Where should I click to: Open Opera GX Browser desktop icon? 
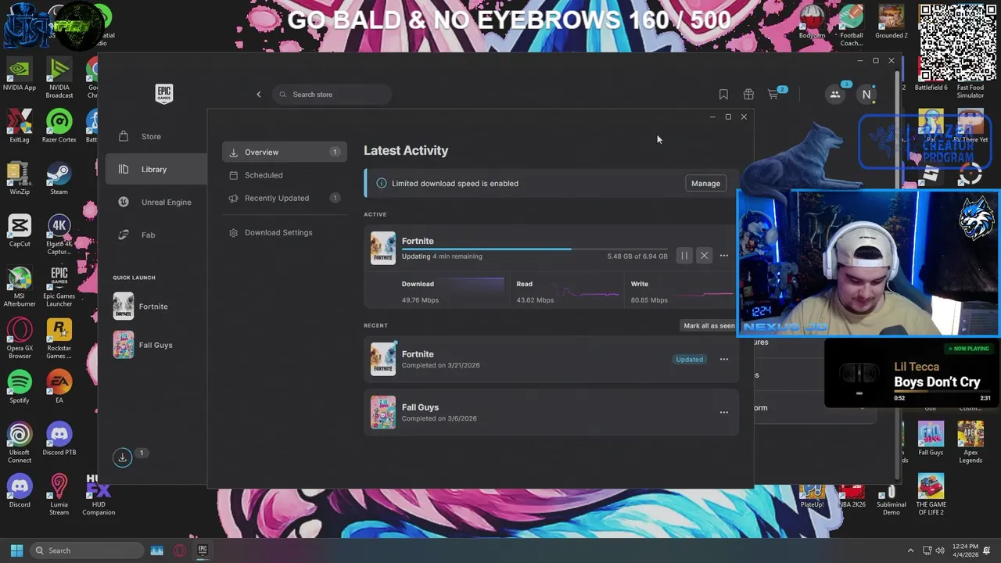[20, 339]
